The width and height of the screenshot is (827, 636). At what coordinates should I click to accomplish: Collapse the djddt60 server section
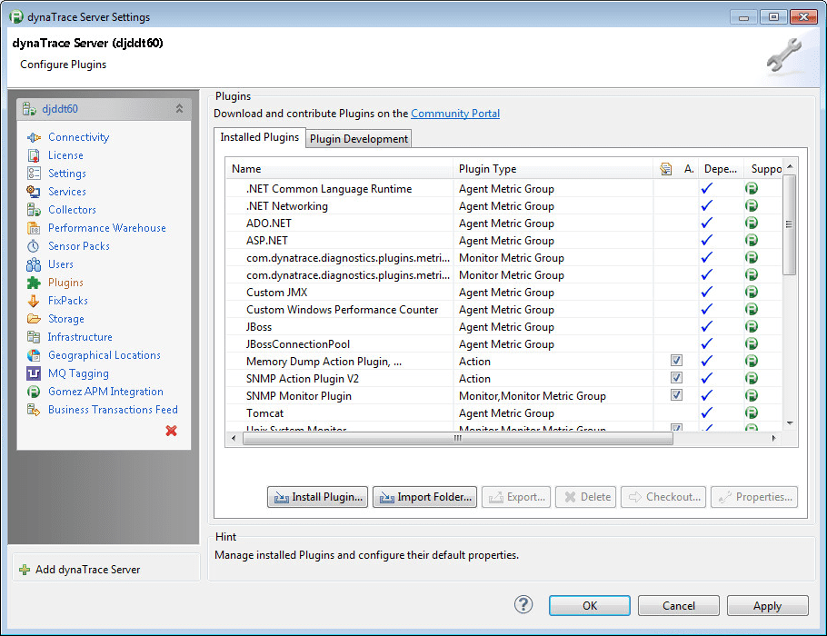pyautogui.click(x=179, y=109)
